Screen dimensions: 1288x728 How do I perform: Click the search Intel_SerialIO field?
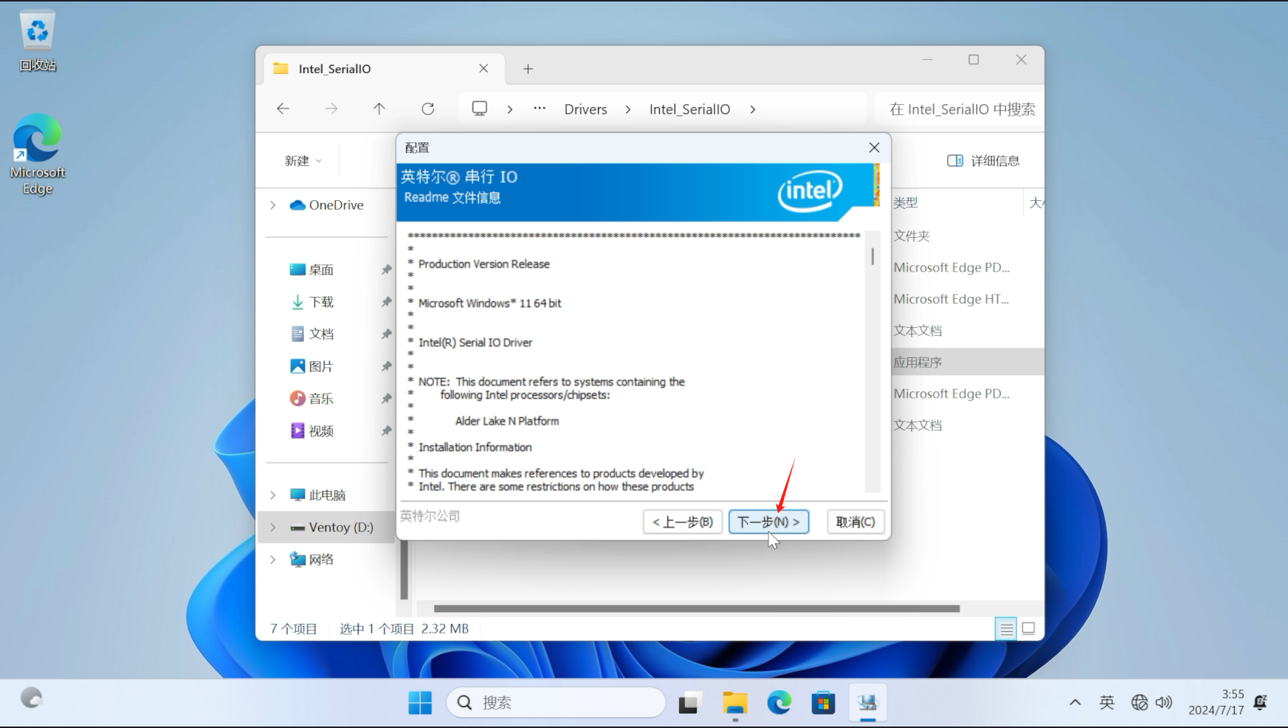(x=959, y=109)
